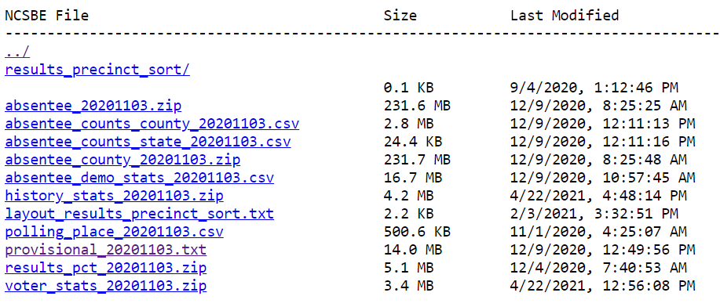The width and height of the screenshot is (720, 307).
Task: Open the results_precinct_sort/ folder
Action: 97,70
